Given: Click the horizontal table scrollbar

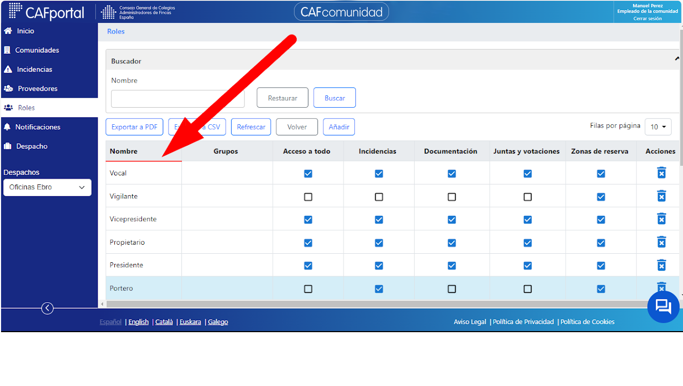Looking at the screenshot, I should tap(369, 304).
